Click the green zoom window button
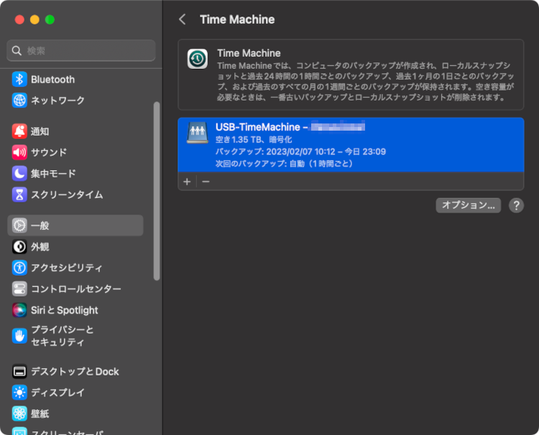The width and height of the screenshot is (539, 435). (x=50, y=19)
